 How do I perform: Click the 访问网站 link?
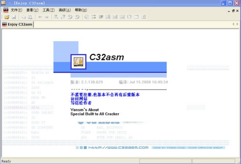pos(79,99)
